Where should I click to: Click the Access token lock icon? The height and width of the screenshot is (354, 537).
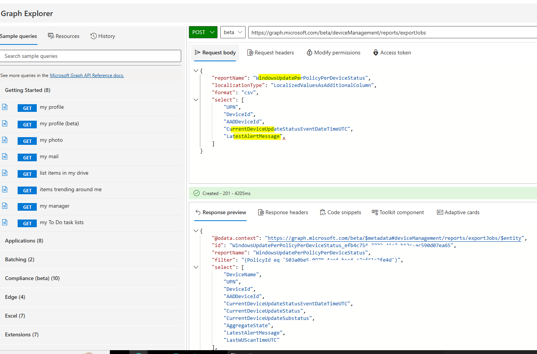[376, 52]
